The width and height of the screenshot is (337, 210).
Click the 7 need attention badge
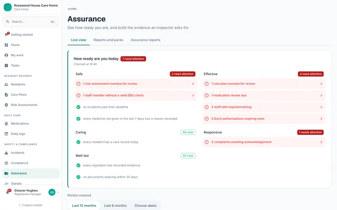coord(133,59)
